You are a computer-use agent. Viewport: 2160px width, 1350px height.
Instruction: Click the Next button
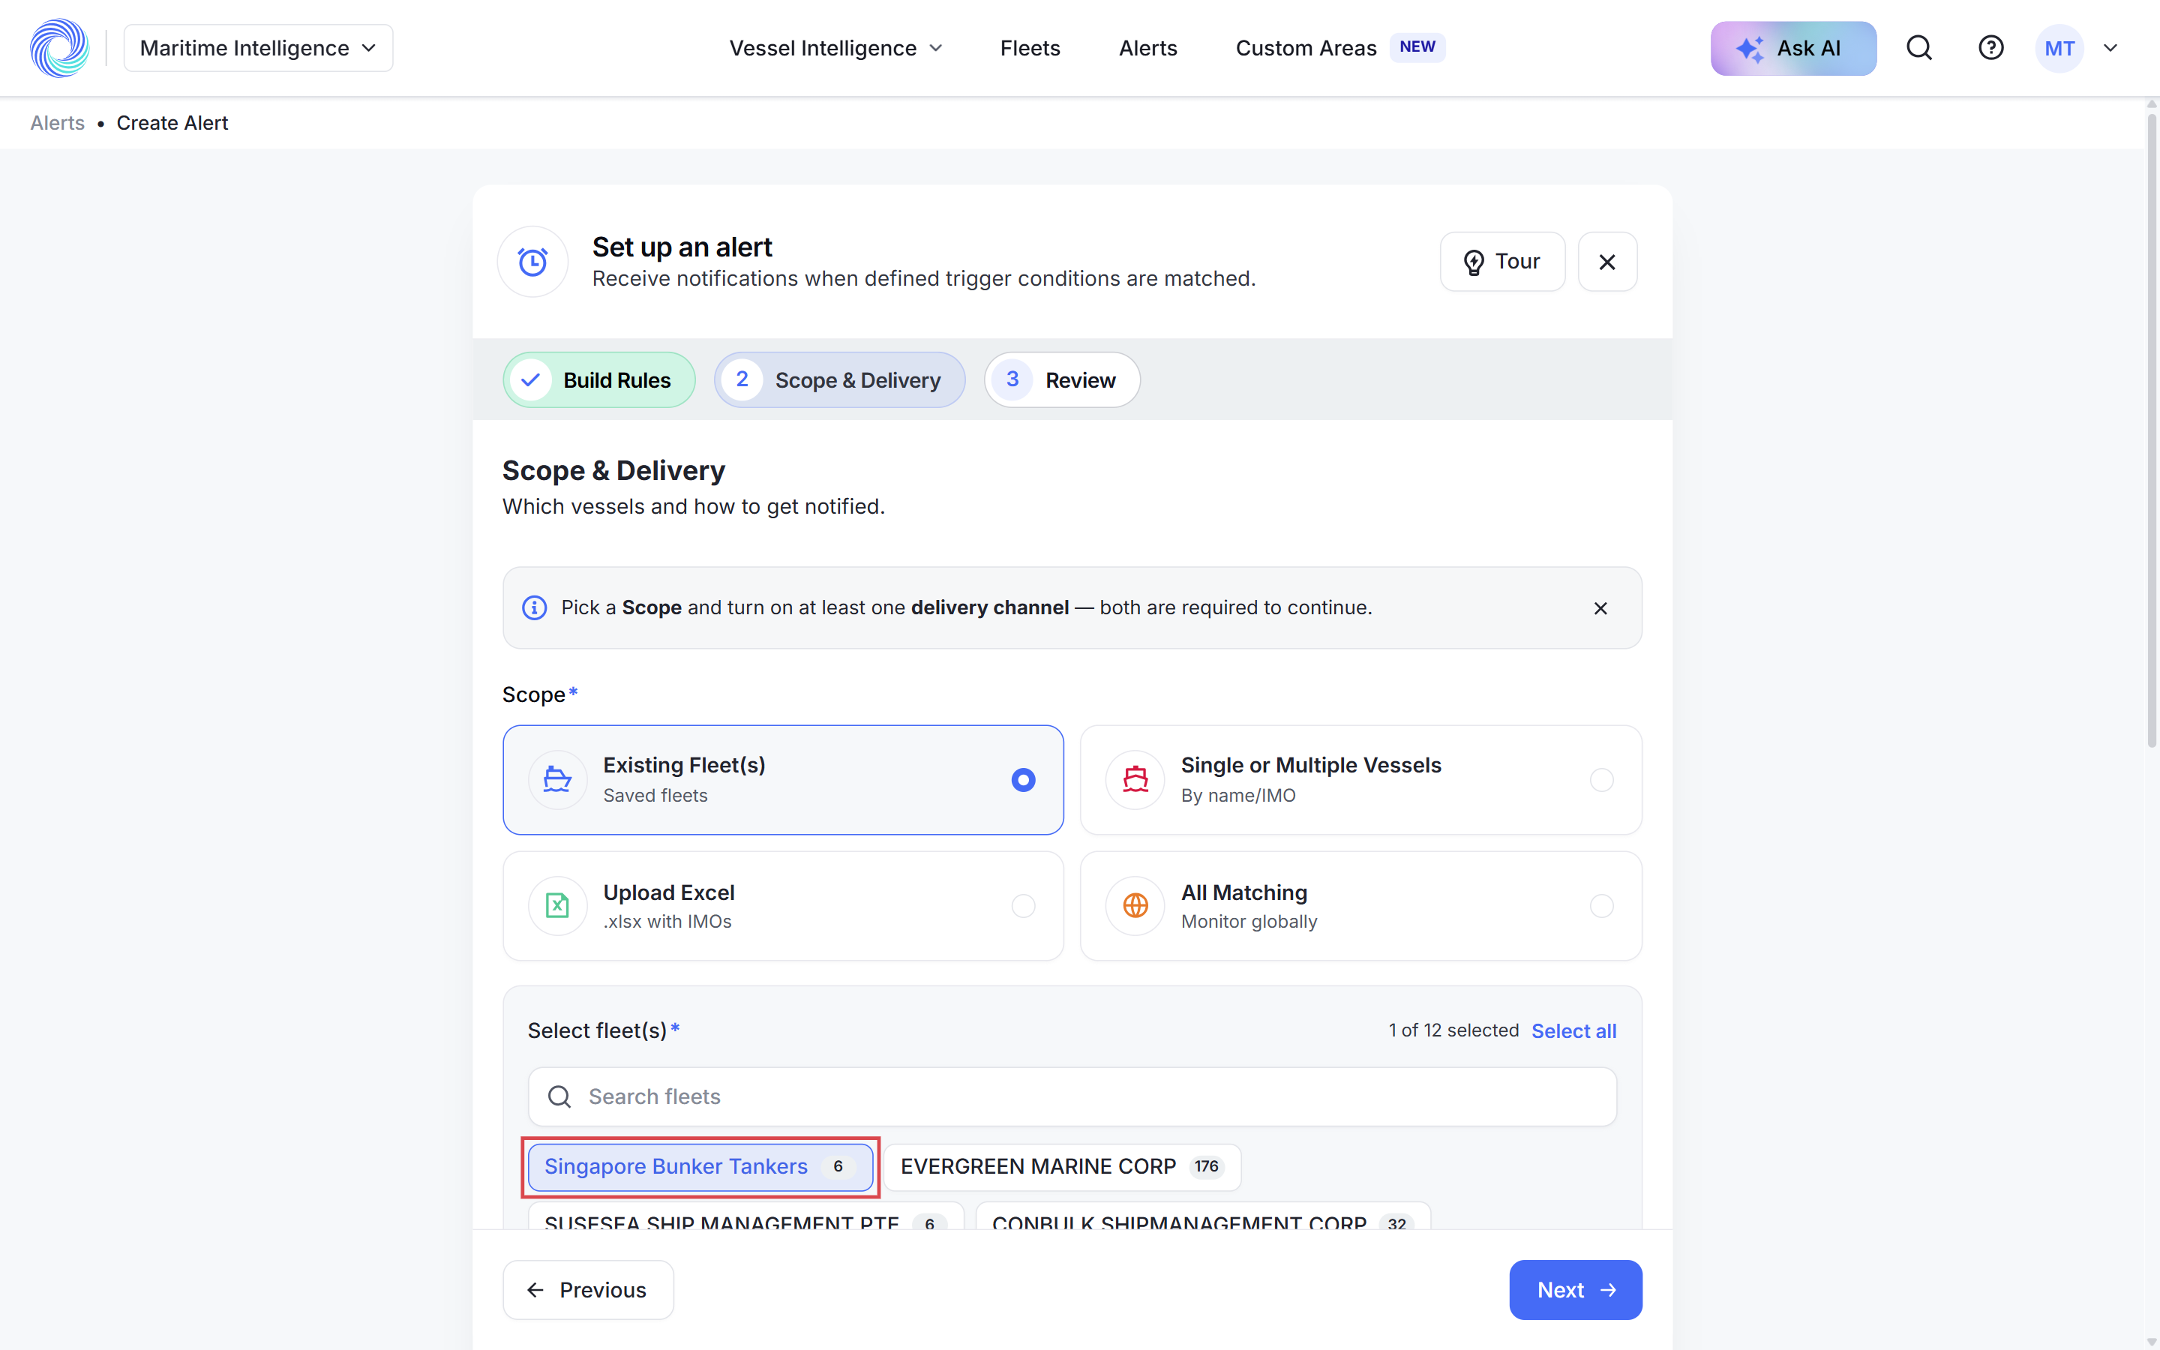click(x=1575, y=1289)
